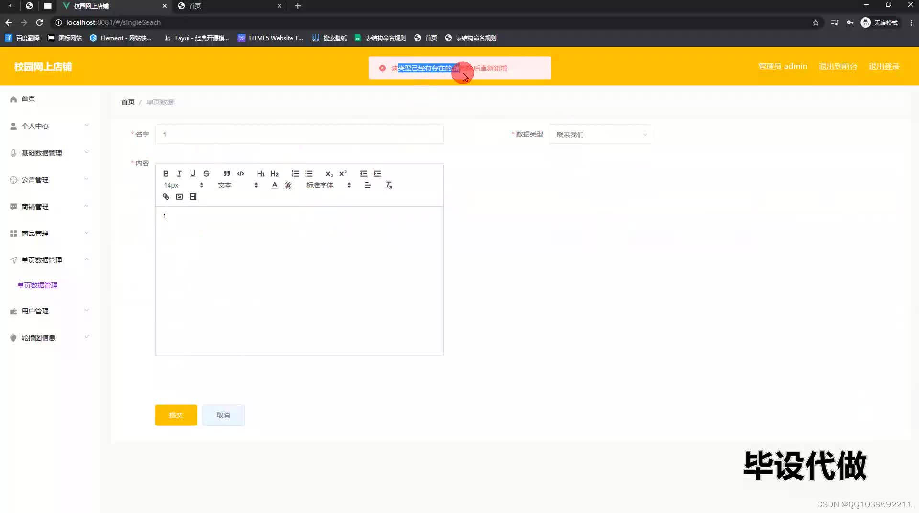The width and height of the screenshot is (919, 513).
Task: Open Layui bookmark
Action: [197, 38]
